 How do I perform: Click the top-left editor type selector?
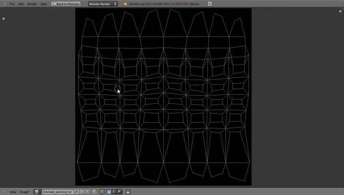pyautogui.click(x=4, y=4)
